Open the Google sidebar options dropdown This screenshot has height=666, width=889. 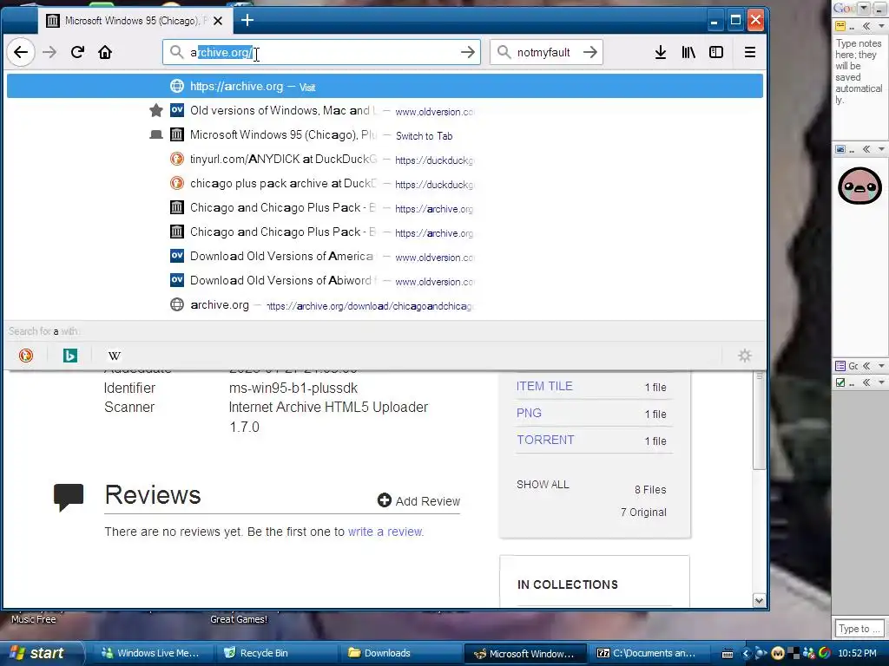point(864,8)
